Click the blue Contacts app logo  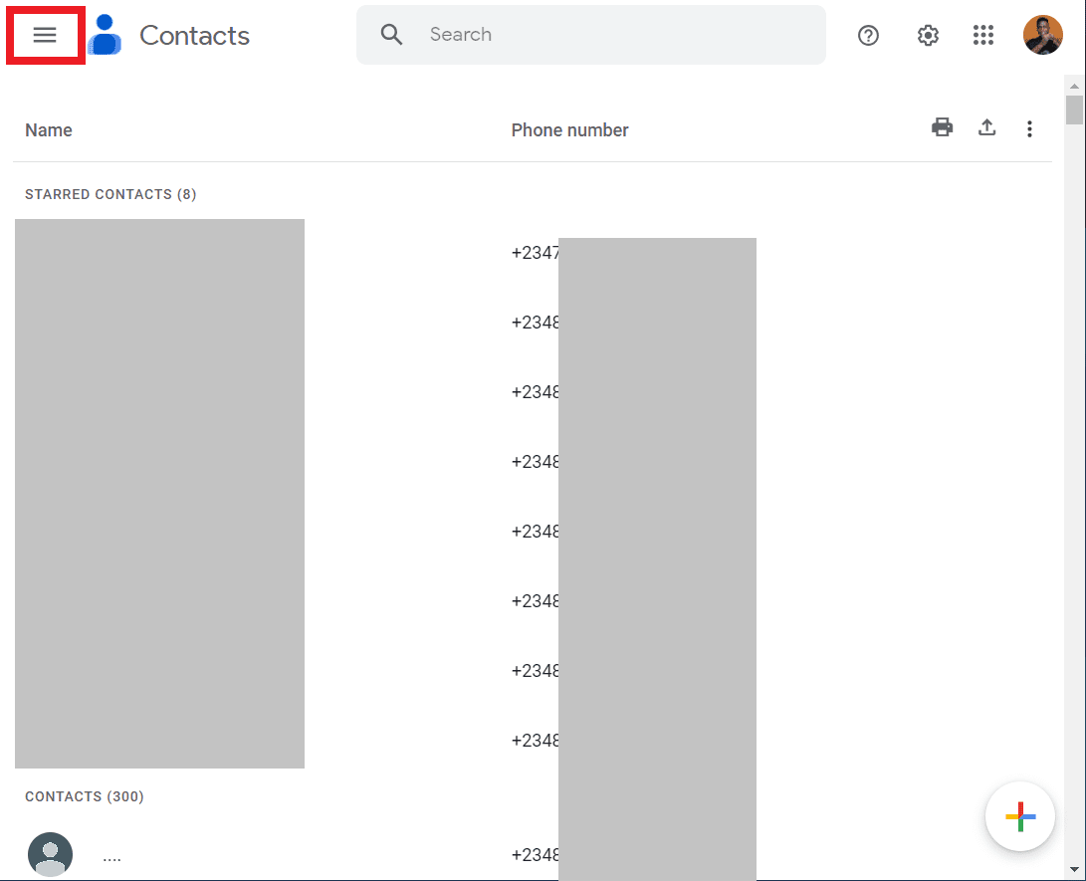click(x=105, y=36)
